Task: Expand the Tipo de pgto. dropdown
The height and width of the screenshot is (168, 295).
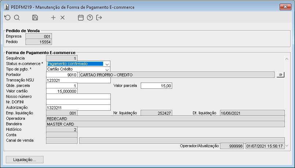Action: coord(107,69)
